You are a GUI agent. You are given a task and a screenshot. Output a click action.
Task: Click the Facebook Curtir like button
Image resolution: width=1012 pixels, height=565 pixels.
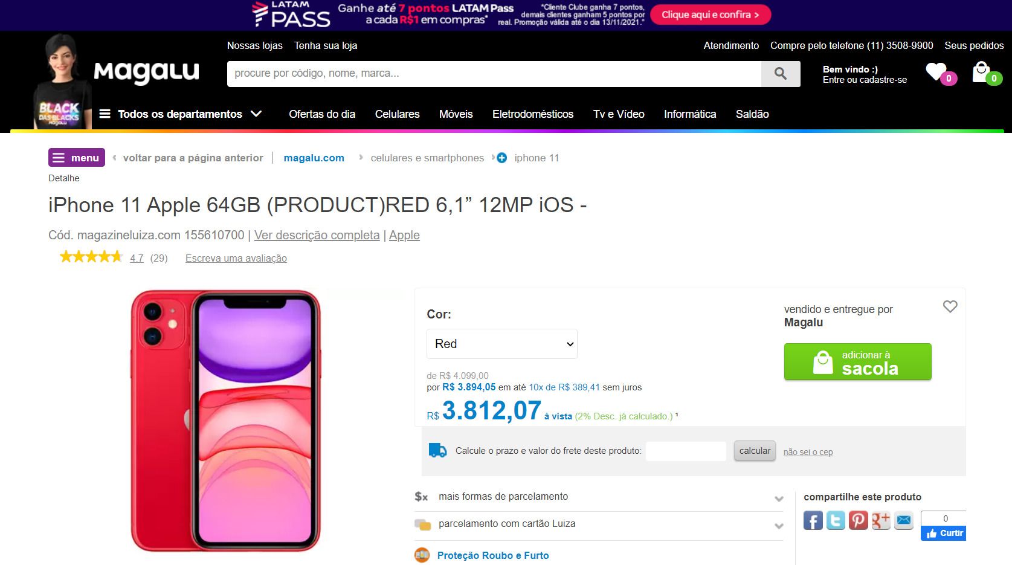[944, 533]
